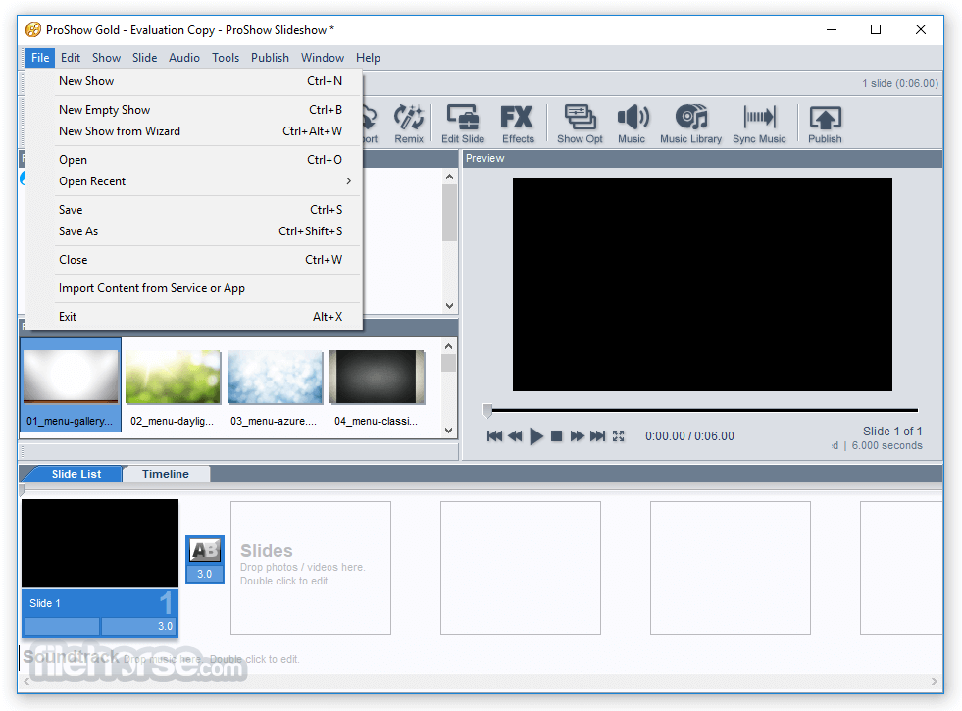962x711 pixels.
Task: Choose Open in the File menu
Action: coord(194,160)
